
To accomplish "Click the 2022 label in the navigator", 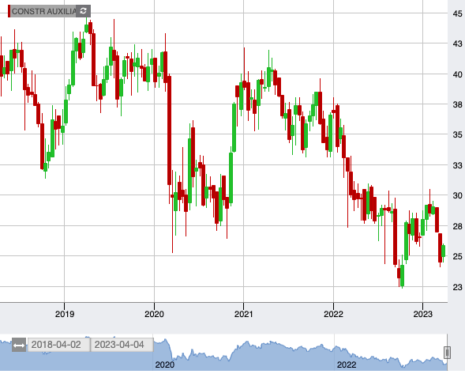I will coord(347,365).
